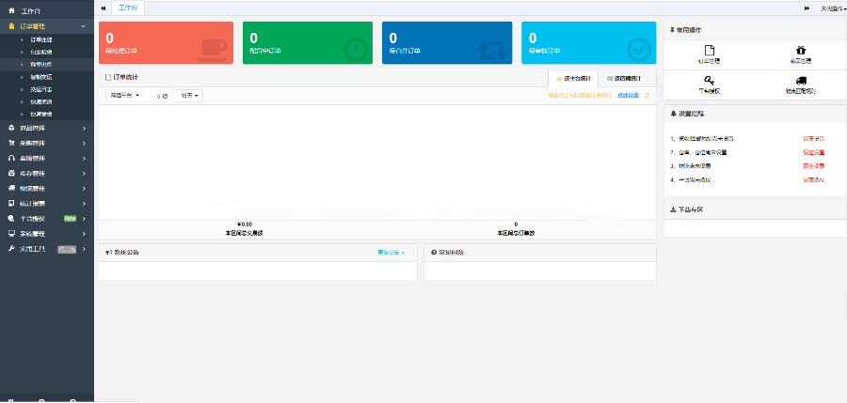847x403 pixels.
Task: Click red link beside reminder item 1
Action: tap(814, 139)
